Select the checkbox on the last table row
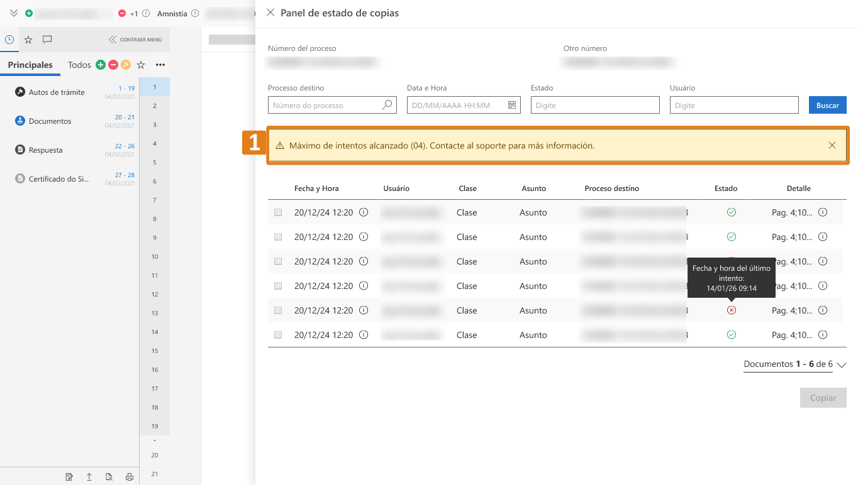 (x=278, y=334)
